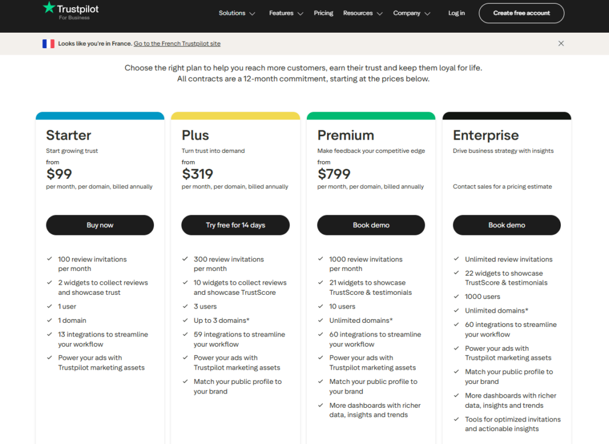Expand the Features dropdown menu
This screenshot has width=609, height=444.
[x=286, y=13]
